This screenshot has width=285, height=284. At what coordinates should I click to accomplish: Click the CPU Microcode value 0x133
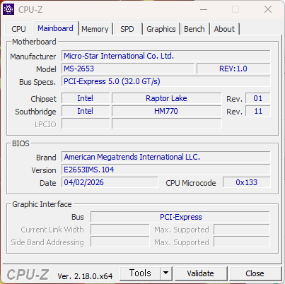tap(247, 182)
